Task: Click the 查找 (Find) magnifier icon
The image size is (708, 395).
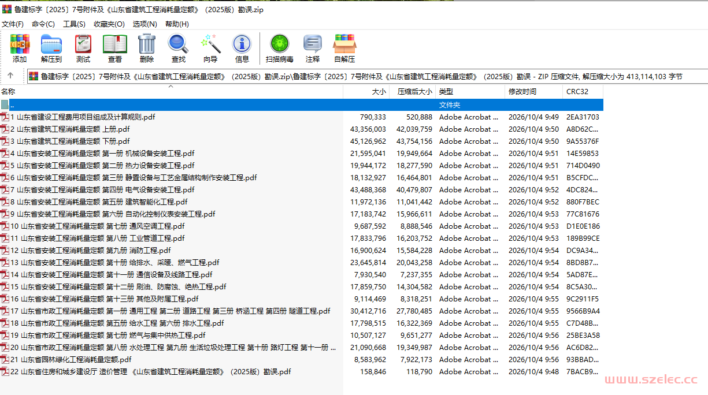Action: pyautogui.click(x=179, y=49)
